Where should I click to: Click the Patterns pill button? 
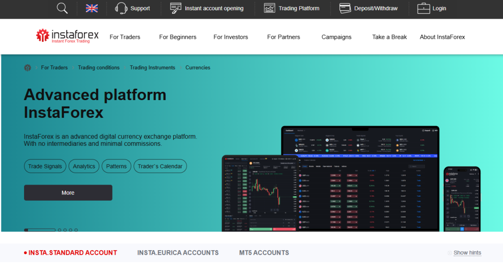(116, 166)
